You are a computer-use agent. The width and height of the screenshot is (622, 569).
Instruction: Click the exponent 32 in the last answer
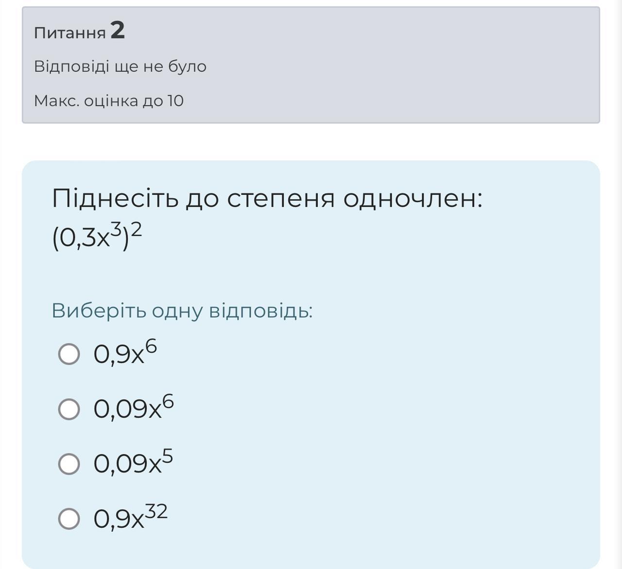(x=156, y=511)
